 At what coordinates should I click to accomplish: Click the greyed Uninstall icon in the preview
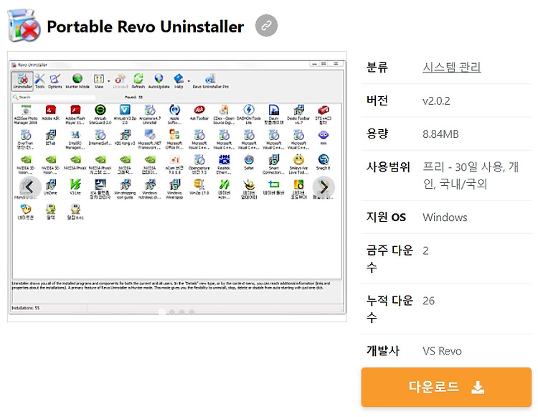coord(121,81)
